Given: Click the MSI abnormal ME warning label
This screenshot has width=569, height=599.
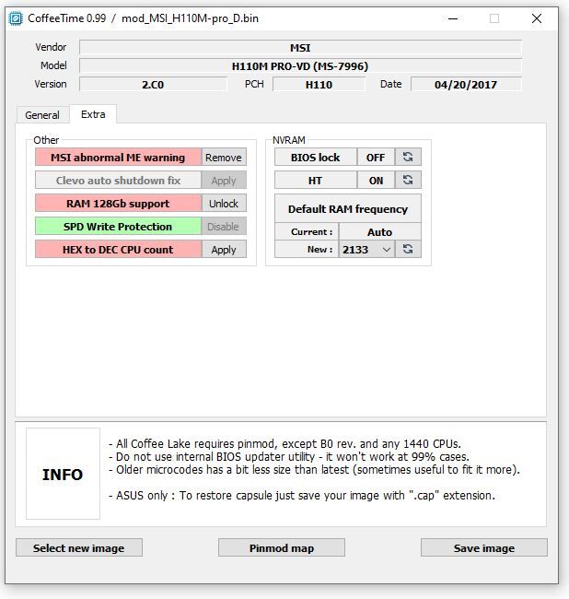Looking at the screenshot, I should coord(118,158).
